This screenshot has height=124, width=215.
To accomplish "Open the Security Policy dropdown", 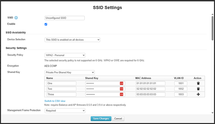I will pyautogui.click(x=65, y=55).
